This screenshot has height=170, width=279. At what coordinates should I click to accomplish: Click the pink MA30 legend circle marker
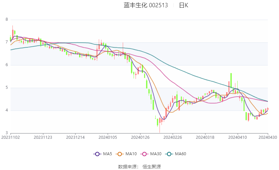145,154
